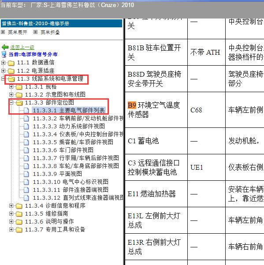The width and height of the screenshot is (264, 265).
Task: Expand the 11.3.2 示意图和布线图 node
Action: point(11,94)
